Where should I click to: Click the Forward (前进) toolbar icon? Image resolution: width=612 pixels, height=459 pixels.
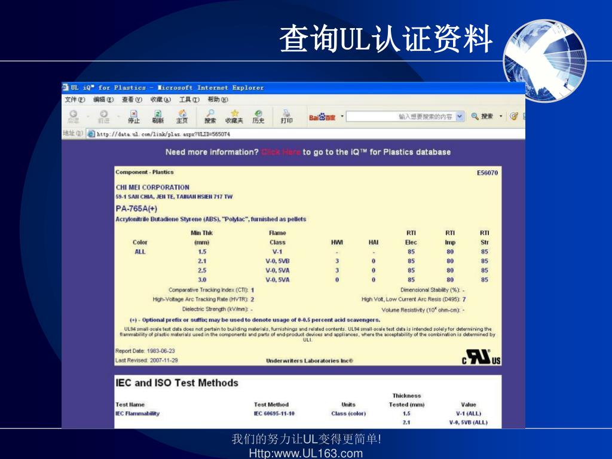coord(103,117)
